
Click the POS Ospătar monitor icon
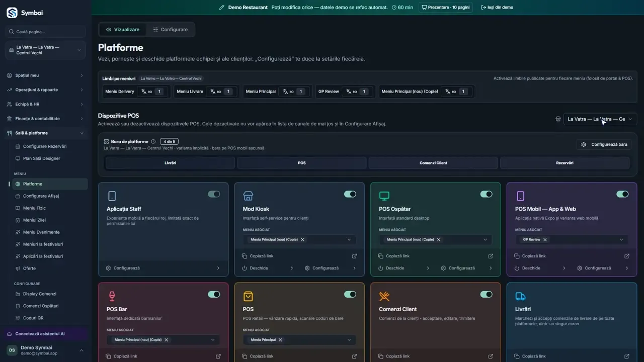pos(384,196)
